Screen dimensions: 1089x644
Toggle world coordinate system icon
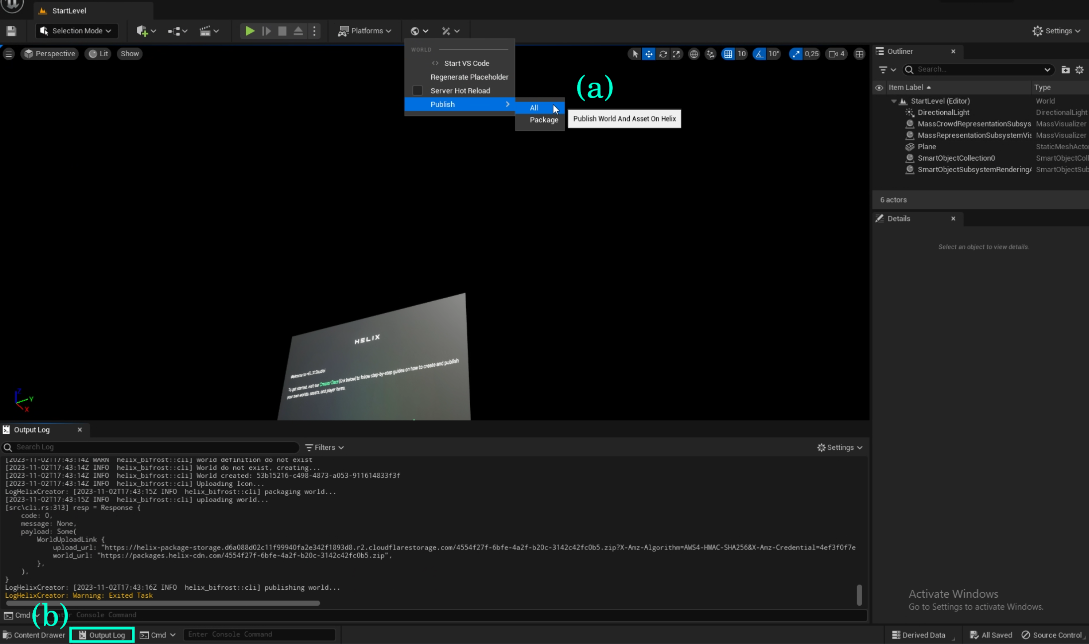tap(694, 54)
